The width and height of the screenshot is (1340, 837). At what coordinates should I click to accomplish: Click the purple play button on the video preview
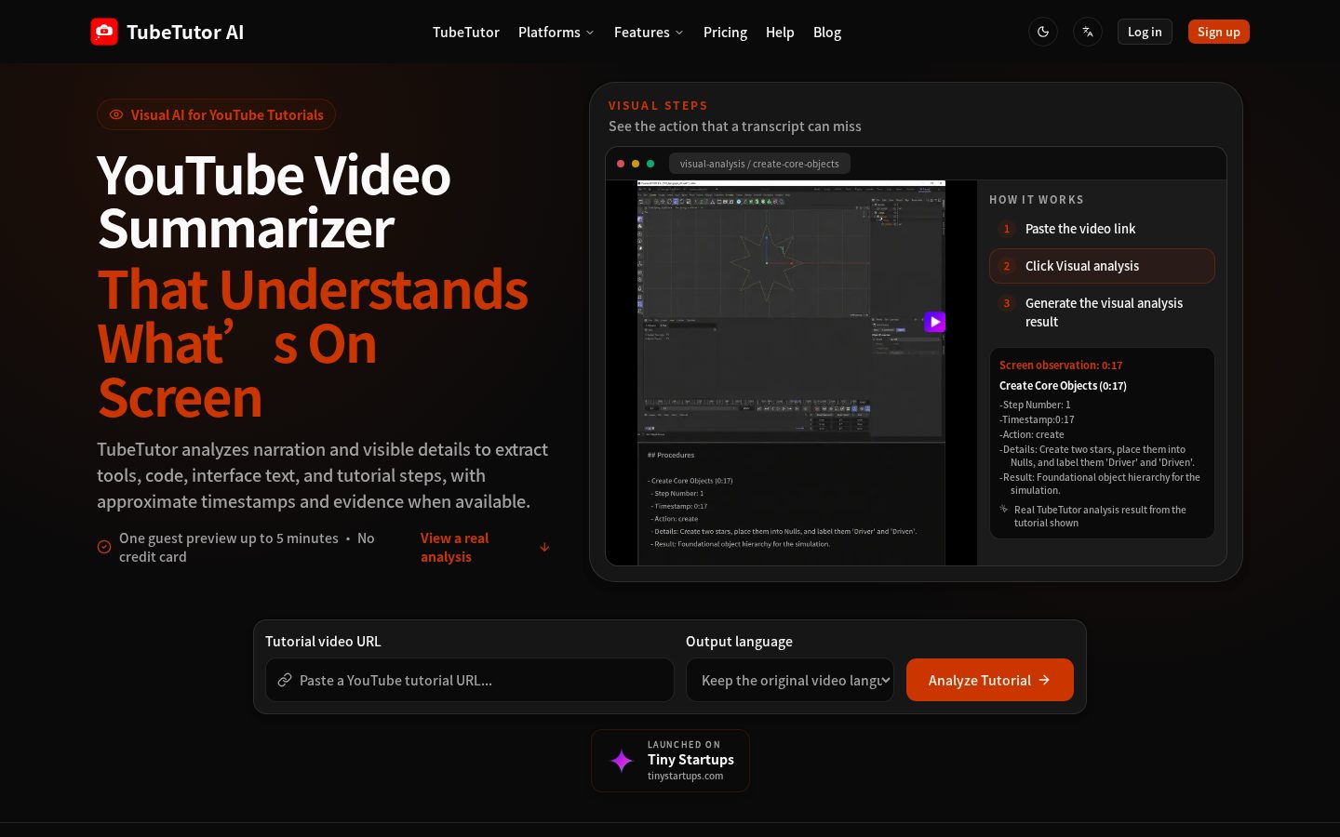click(934, 322)
